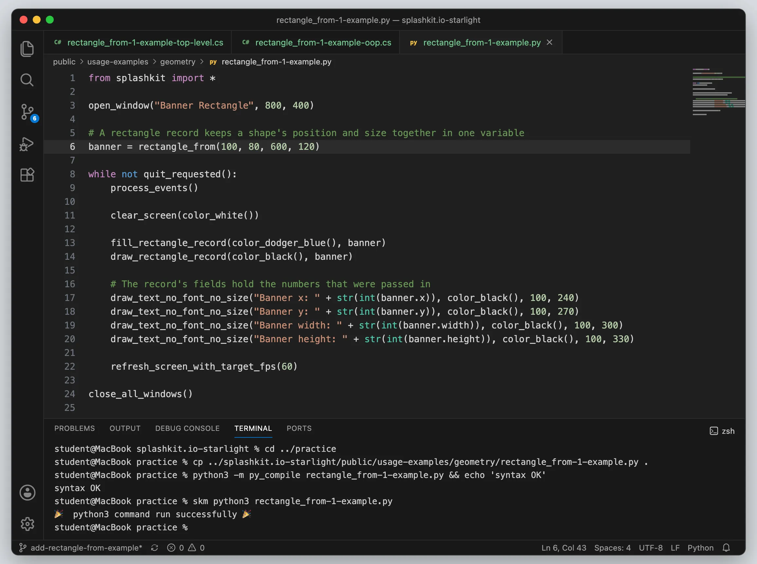Switch to rectangle_from-1-example-top-level.cs tab
Image resolution: width=757 pixels, height=564 pixels.
click(x=138, y=42)
